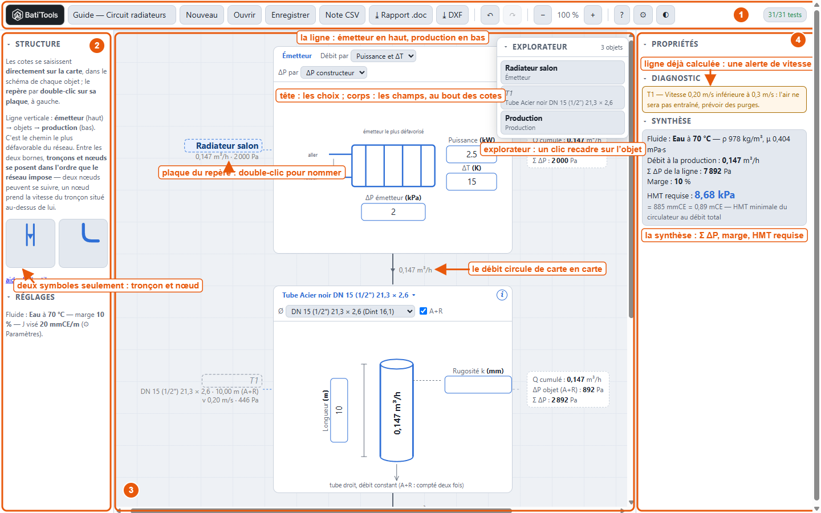Collapse the RÉGLAGES section
821x513 pixels.
pyautogui.click(x=31, y=297)
